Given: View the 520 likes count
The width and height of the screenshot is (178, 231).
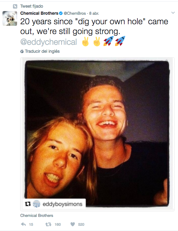Looking at the screenshot, I should [x=81, y=224].
